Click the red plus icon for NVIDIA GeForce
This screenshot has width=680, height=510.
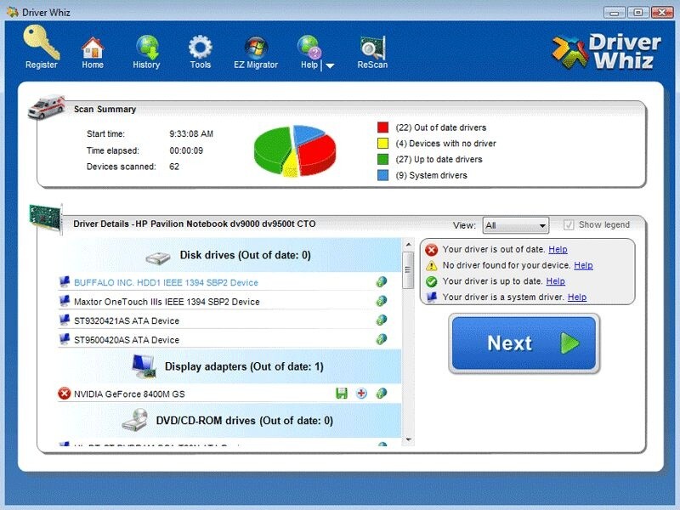pyautogui.click(x=361, y=394)
